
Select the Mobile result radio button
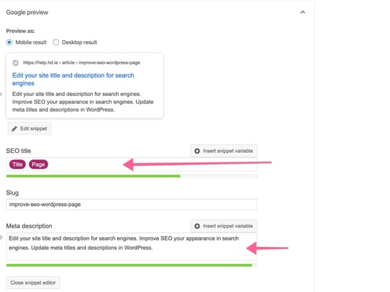coord(9,42)
